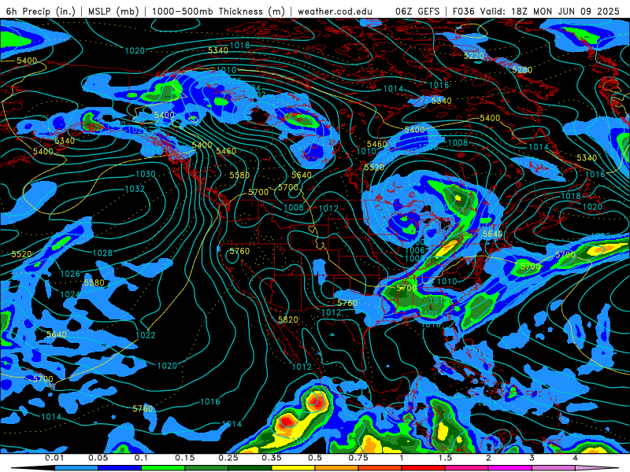Click the orange 0.5–0.75 legend swatch
The height and width of the screenshot is (472, 630).
pyautogui.click(x=337, y=468)
